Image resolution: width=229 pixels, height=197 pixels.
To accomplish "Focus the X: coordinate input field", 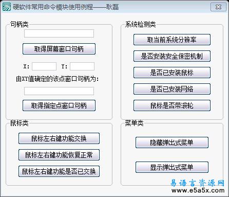I will pyautogui.click(x=44, y=66).
